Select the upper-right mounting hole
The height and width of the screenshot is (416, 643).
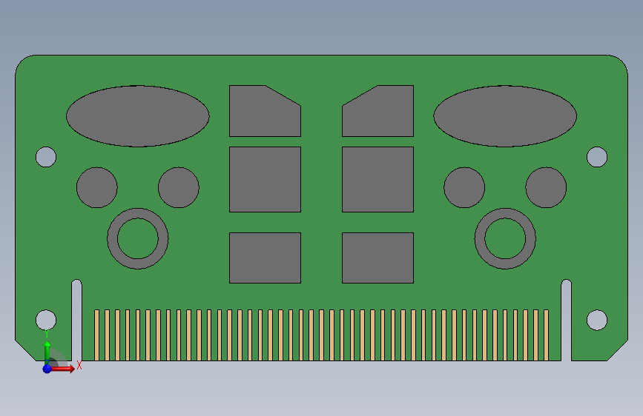[597, 157]
